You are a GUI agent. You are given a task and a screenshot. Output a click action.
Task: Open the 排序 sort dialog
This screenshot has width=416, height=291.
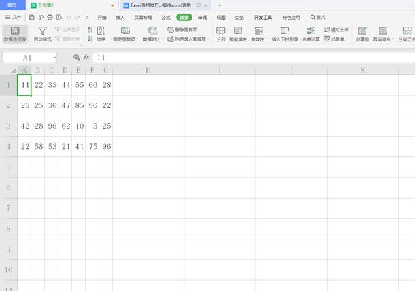[101, 34]
